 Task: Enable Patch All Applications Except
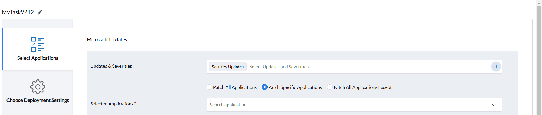click(x=330, y=87)
